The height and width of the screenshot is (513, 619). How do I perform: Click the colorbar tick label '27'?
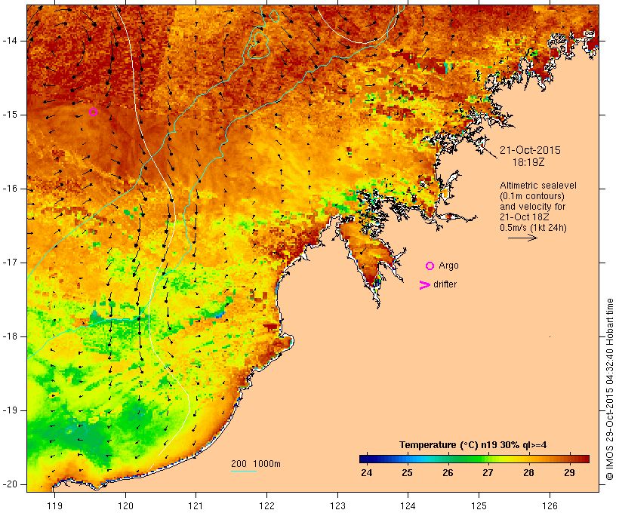pos(488,472)
